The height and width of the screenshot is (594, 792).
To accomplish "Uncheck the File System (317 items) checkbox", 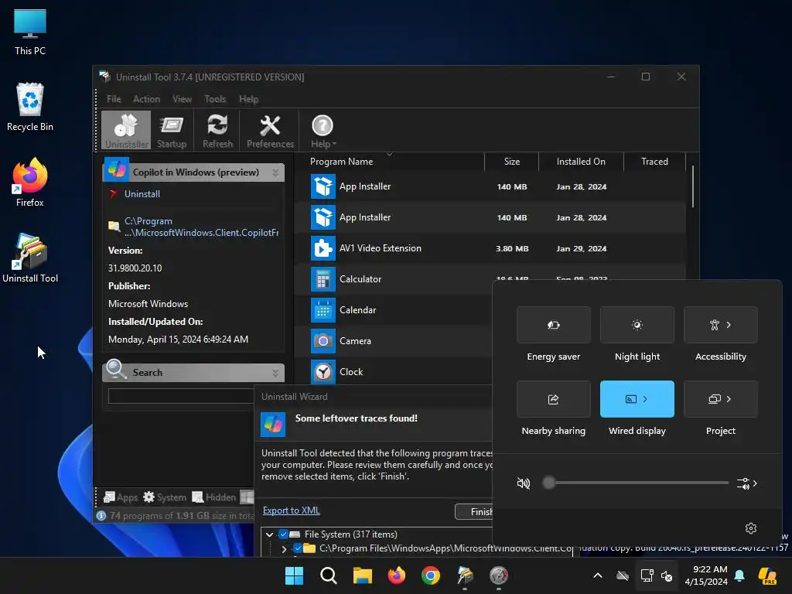I will (283, 534).
